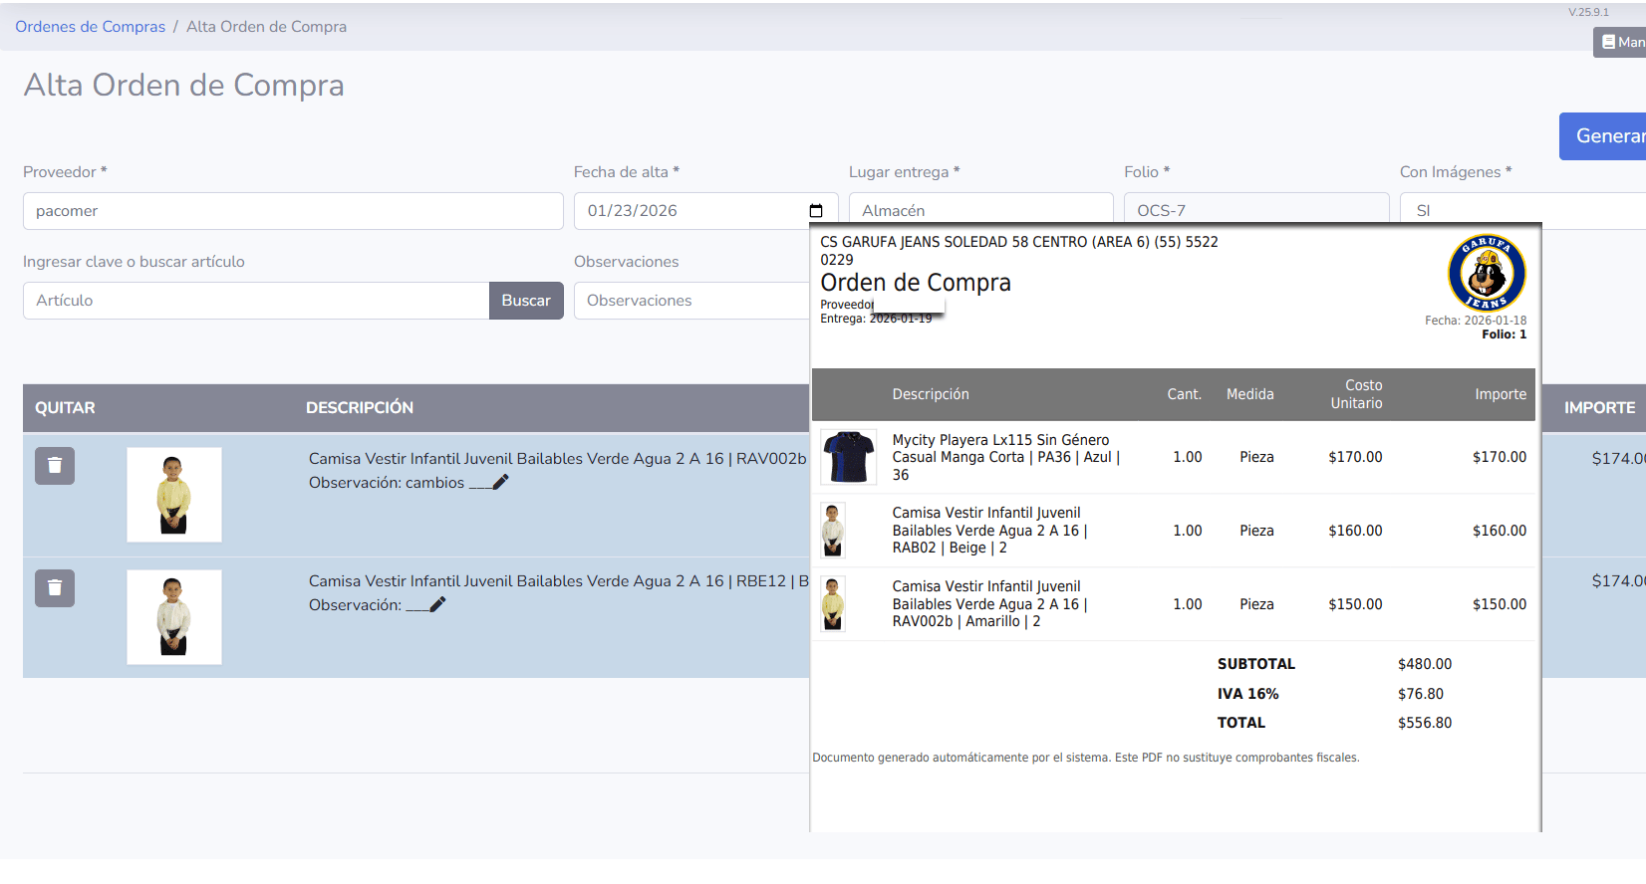Open the Lugar entrega dropdown
The image size is (1646, 884).
(980, 209)
